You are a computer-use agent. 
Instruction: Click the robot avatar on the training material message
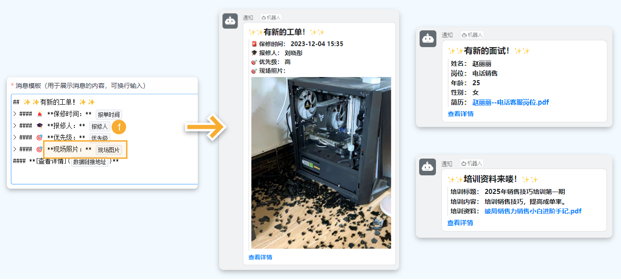tap(428, 167)
